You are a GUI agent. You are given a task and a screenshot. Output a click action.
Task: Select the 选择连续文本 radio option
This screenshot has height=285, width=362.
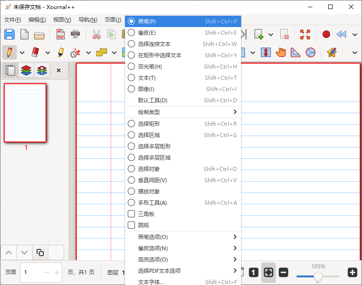click(x=183, y=44)
